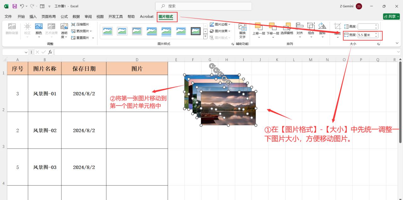Viewport: 403px width, 200px height.
Task: Open the 透明度 transparency tool
Action: [x=64, y=30]
